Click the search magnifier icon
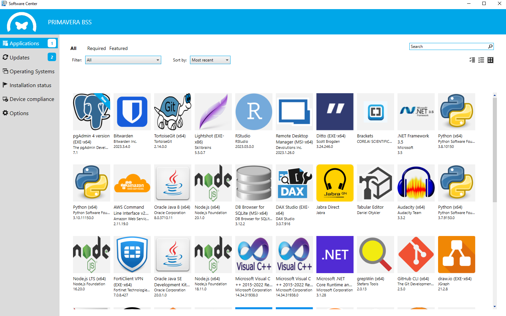Image resolution: width=506 pixels, height=316 pixels. pyautogui.click(x=490, y=46)
